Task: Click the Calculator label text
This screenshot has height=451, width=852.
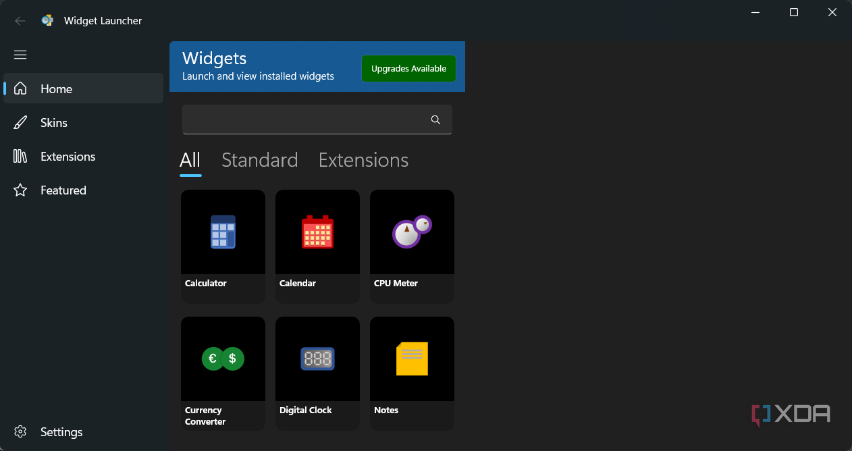Action: pos(206,283)
